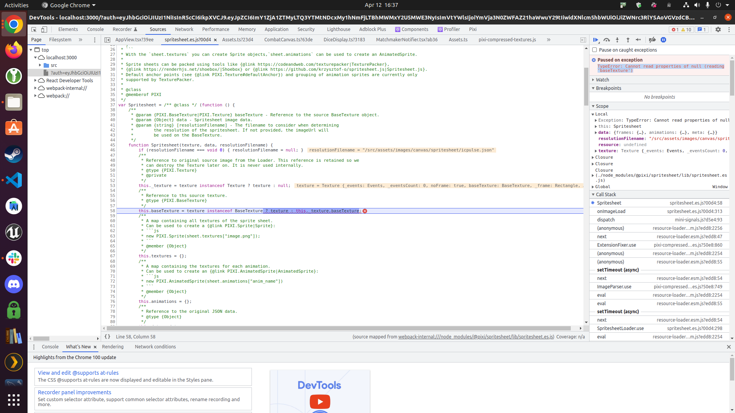Screen dimensions: 735x413
Task: Enable Pause on caught exceptions checkbox
Action: click(595, 50)
